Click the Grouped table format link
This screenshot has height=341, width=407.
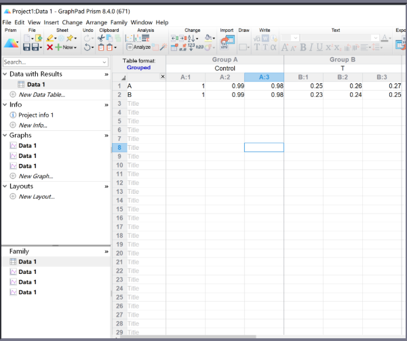tap(139, 68)
